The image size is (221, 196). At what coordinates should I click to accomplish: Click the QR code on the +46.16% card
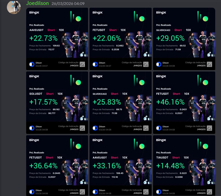209,128
